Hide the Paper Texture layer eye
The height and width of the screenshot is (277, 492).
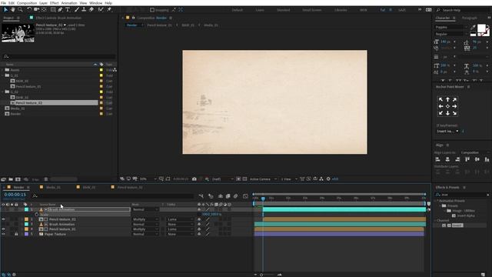click(3, 234)
